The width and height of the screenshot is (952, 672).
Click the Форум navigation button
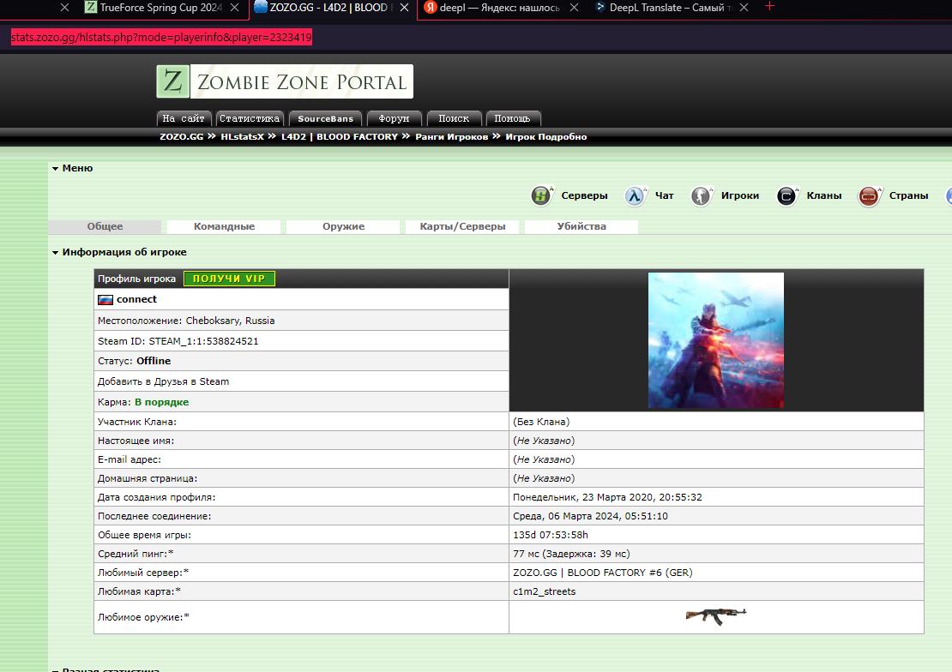[x=394, y=119]
